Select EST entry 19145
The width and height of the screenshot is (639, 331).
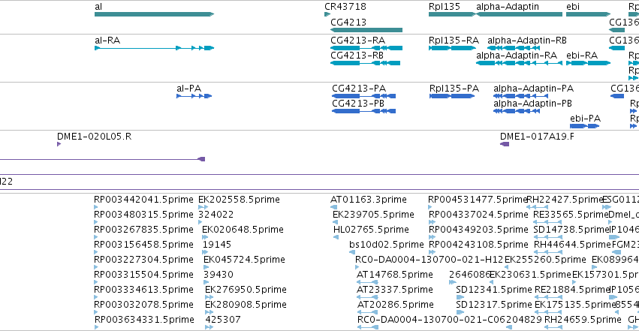click(217, 245)
